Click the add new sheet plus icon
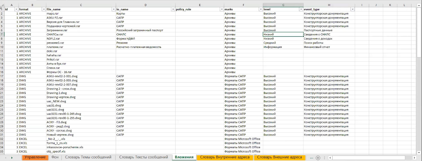Viewport: 422px width, 161px height. 318,158
